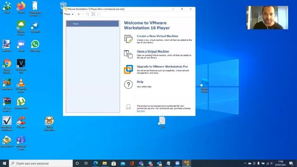This screenshot has height=167, width=297.
Task: Click the webcam video thumbnail
Action: point(267,18)
